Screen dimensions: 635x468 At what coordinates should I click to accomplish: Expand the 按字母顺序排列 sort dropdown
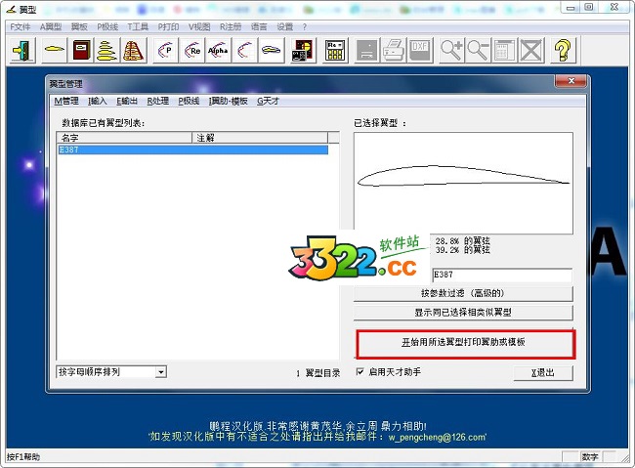point(161,371)
